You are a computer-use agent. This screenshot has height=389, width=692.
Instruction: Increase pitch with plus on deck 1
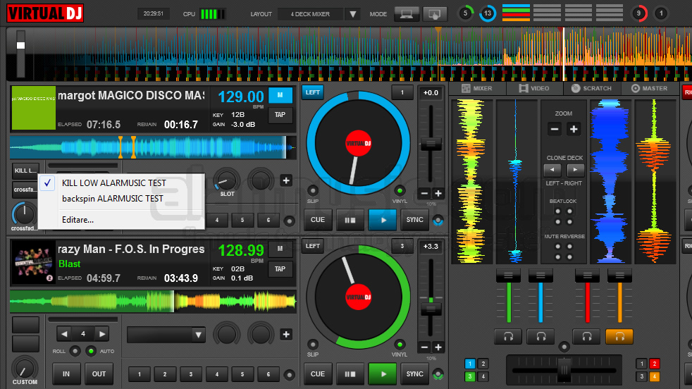[438, 193]
